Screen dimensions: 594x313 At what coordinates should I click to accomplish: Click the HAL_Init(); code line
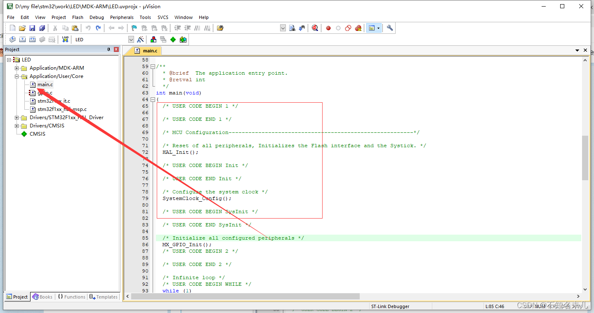pos(180,152)
